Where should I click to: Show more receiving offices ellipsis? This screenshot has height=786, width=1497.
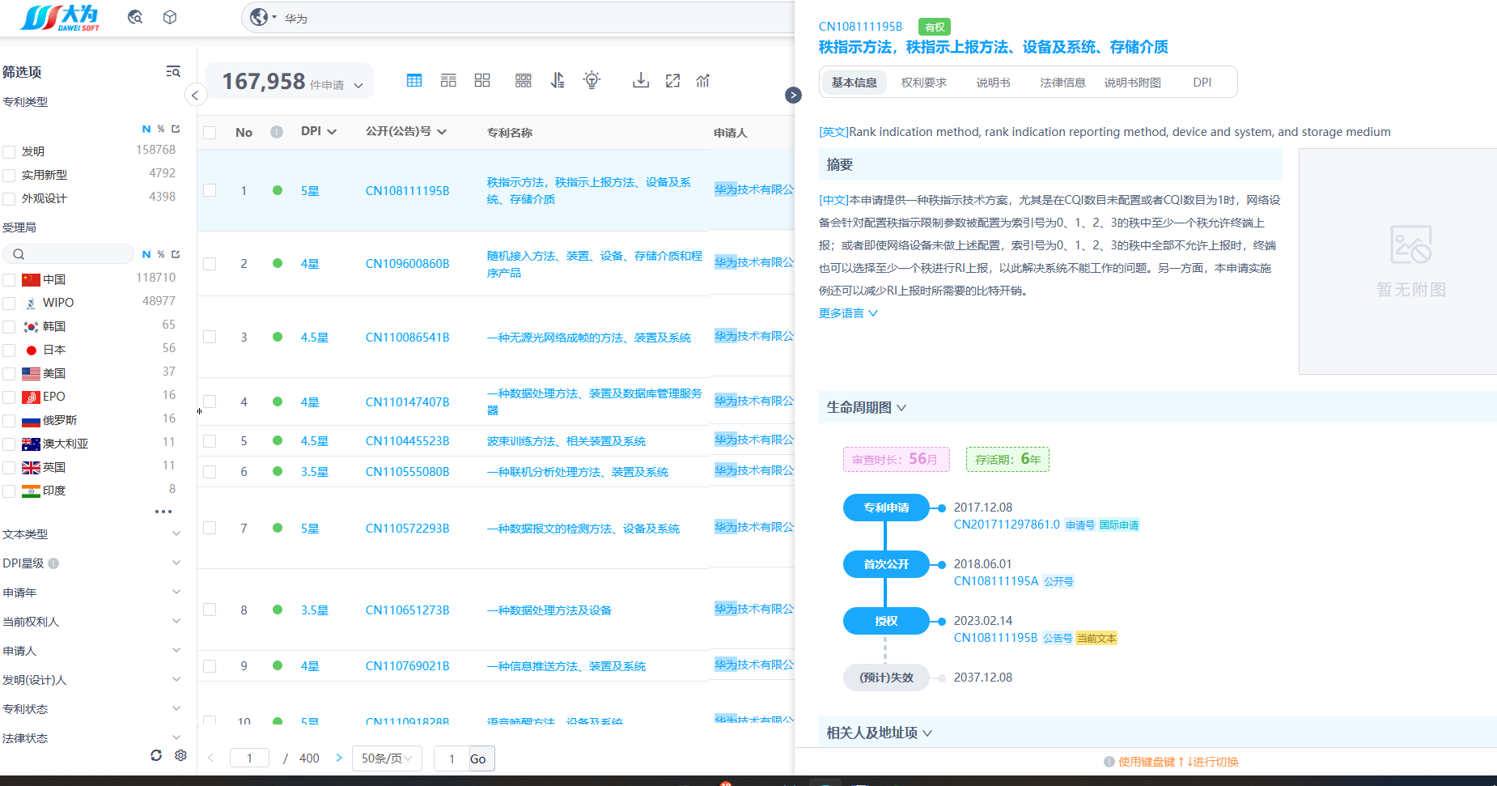[163, 512]
